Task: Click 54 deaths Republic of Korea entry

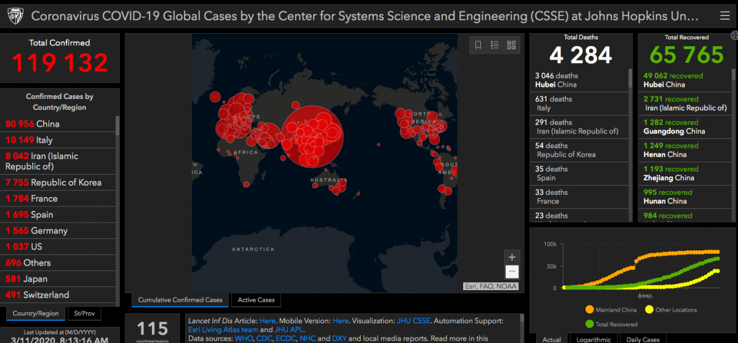Action: pos(579,150)
